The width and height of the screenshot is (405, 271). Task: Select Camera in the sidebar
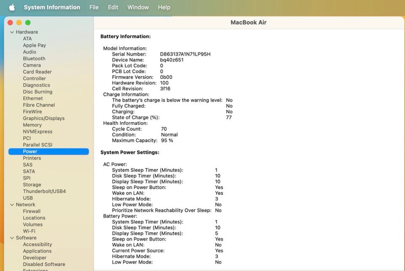point(32,65)
